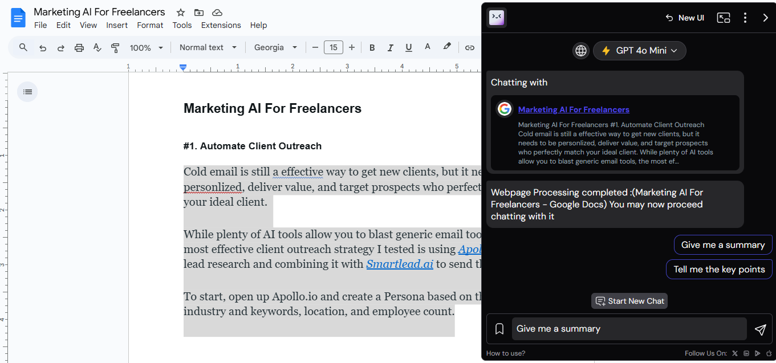The height and width of the screenshot is (363, 776).
Task: Open the highlight color picker
Action: [x=447, y=47]
